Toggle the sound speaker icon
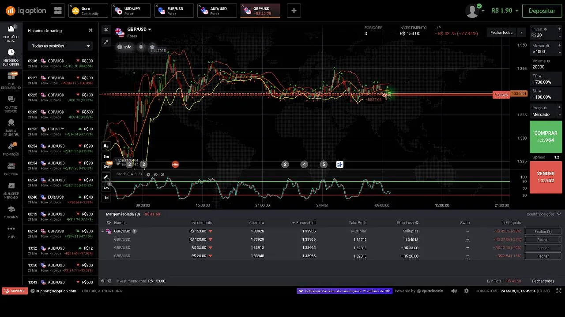 tap(454, 291)
